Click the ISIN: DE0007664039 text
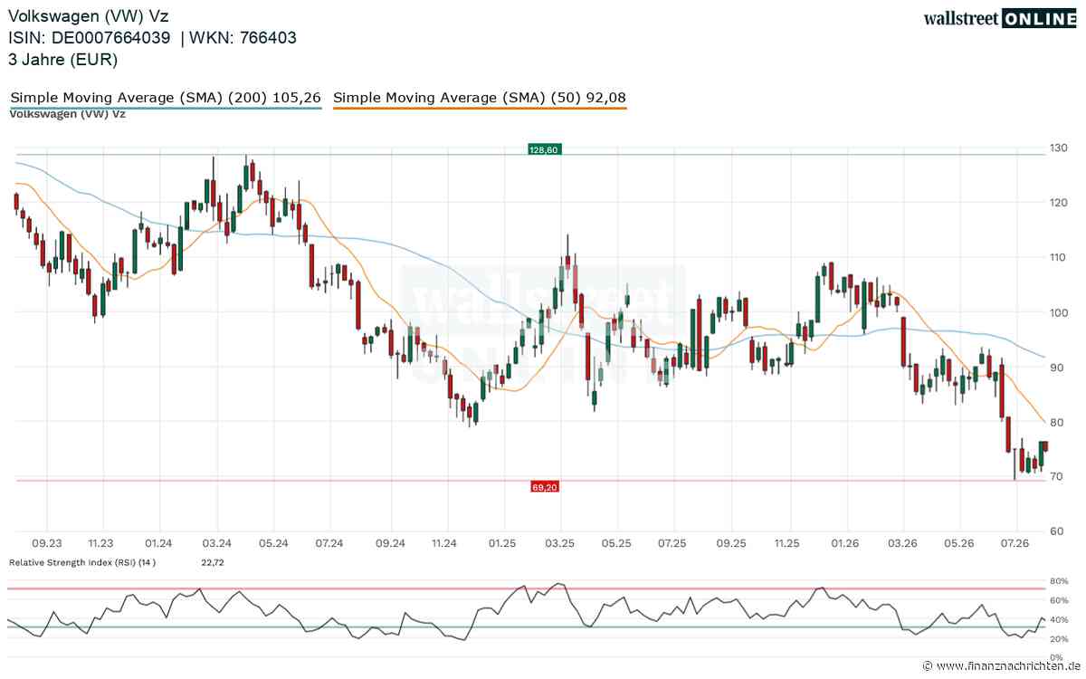The image size is (1086, 679). pyautogui.click(x=90, y=38)
